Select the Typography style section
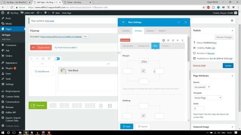 coord(128,46)
